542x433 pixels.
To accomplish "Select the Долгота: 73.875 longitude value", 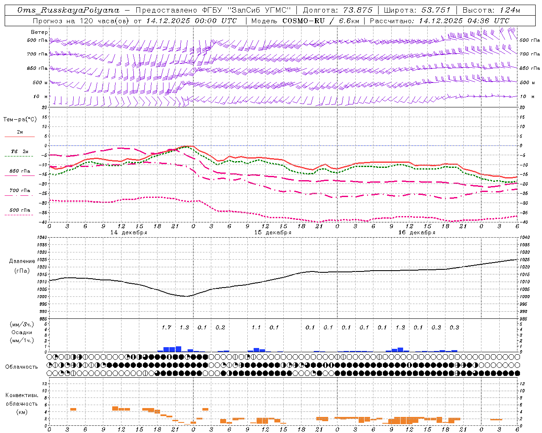I will (x=338, y=10).
